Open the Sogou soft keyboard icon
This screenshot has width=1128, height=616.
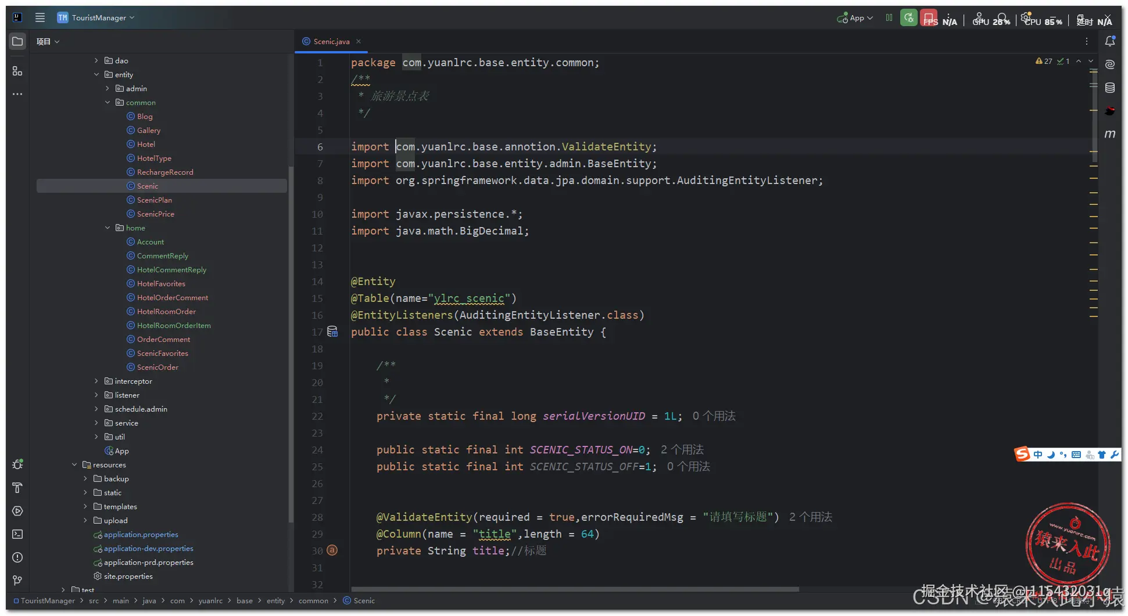point(1076,455)
